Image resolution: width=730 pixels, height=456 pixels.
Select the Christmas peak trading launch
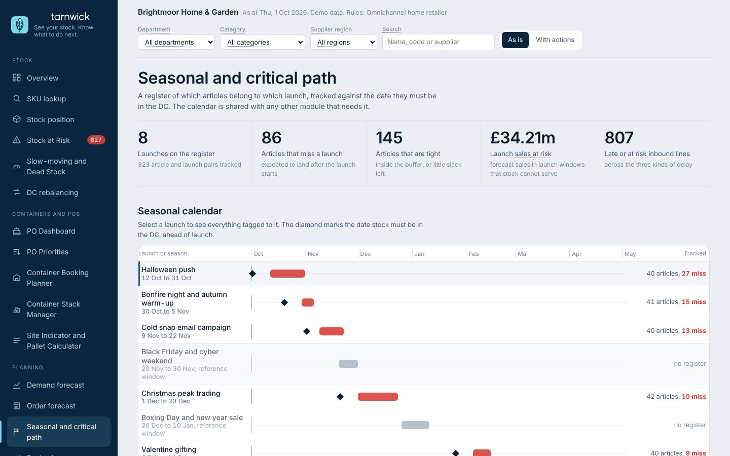pyautogui.click(x=424, y=397)
